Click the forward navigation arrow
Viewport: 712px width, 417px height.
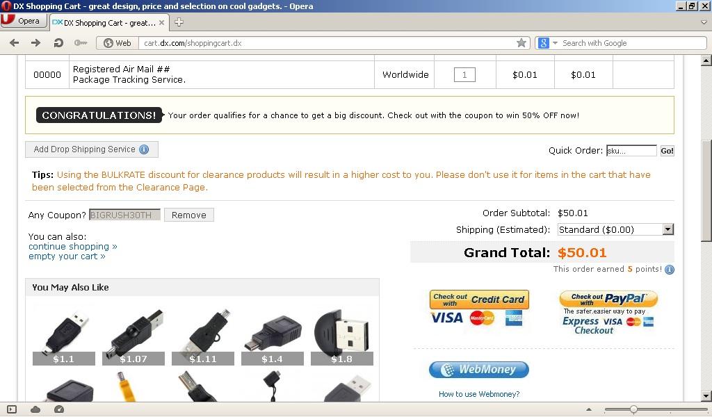(36, 42)
